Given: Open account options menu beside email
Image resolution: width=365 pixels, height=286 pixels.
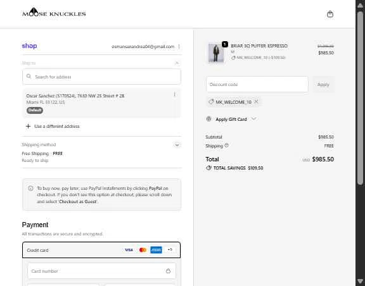Looking at the screenshot, I should pyautogui.click(x=179, y=47).
